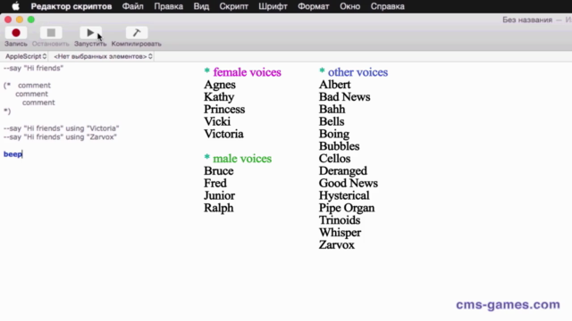This screenshot has width=572, height=321.
Task: Click the voice name Fred
Action: [215, 183]
